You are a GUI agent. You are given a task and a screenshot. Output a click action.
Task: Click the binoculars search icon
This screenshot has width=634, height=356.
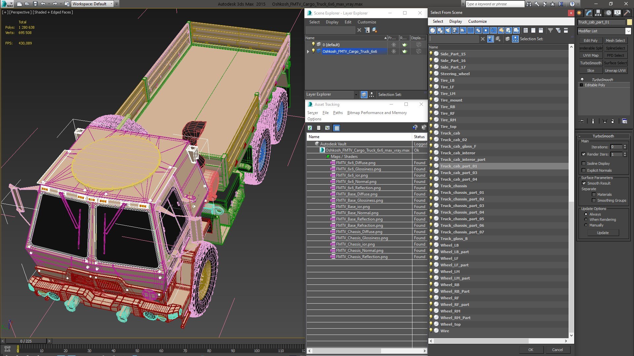pyautogui.click(x=529, y=4)
